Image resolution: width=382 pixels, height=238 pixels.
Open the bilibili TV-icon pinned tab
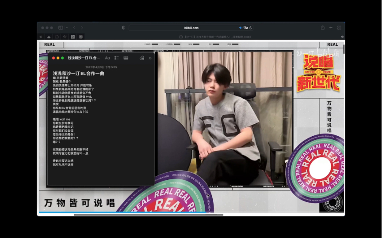point(57,37)
